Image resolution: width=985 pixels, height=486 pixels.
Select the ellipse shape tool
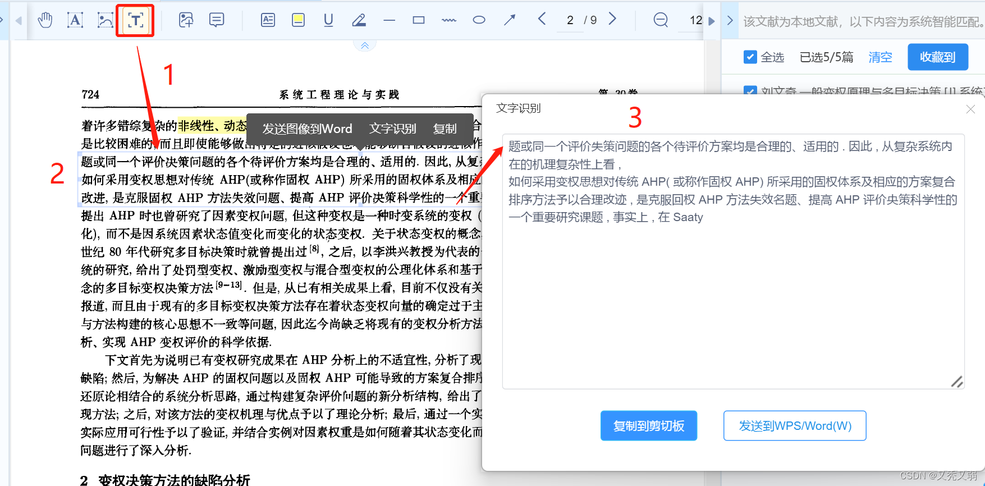(479, 20)
